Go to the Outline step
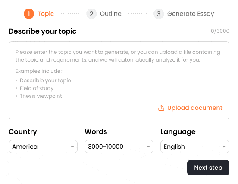 pos(111,14)
